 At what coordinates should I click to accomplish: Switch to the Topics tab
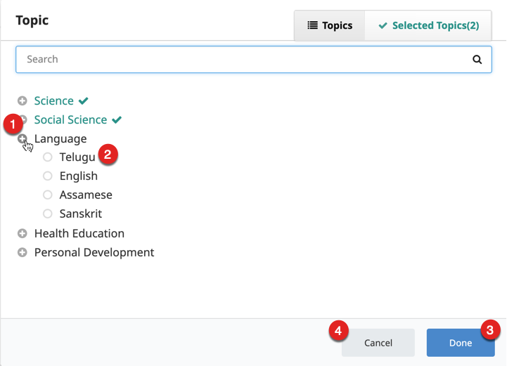[x=330, y=25]
